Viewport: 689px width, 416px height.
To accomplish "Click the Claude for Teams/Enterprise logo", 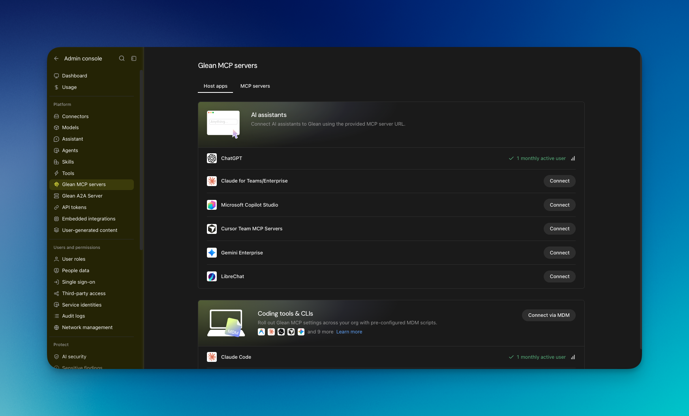I will click(x=212, y=181).
